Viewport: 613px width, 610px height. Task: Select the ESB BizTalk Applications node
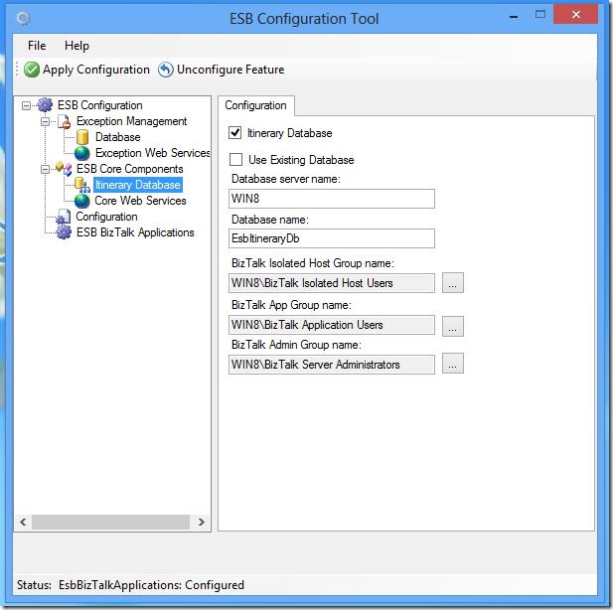tap(135, 232)
